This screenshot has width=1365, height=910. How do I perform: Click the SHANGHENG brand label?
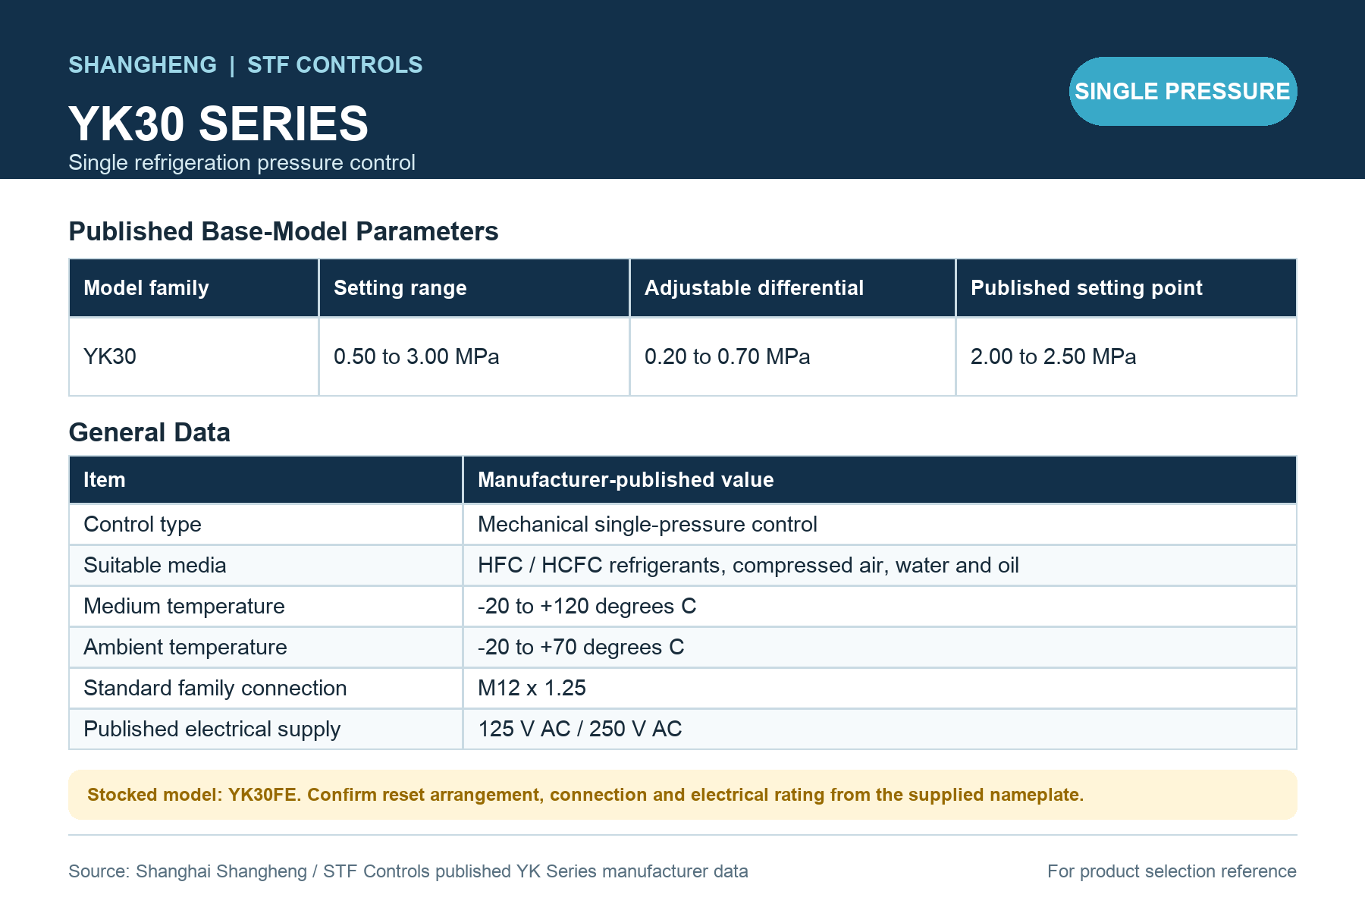(x=143, y=65)
